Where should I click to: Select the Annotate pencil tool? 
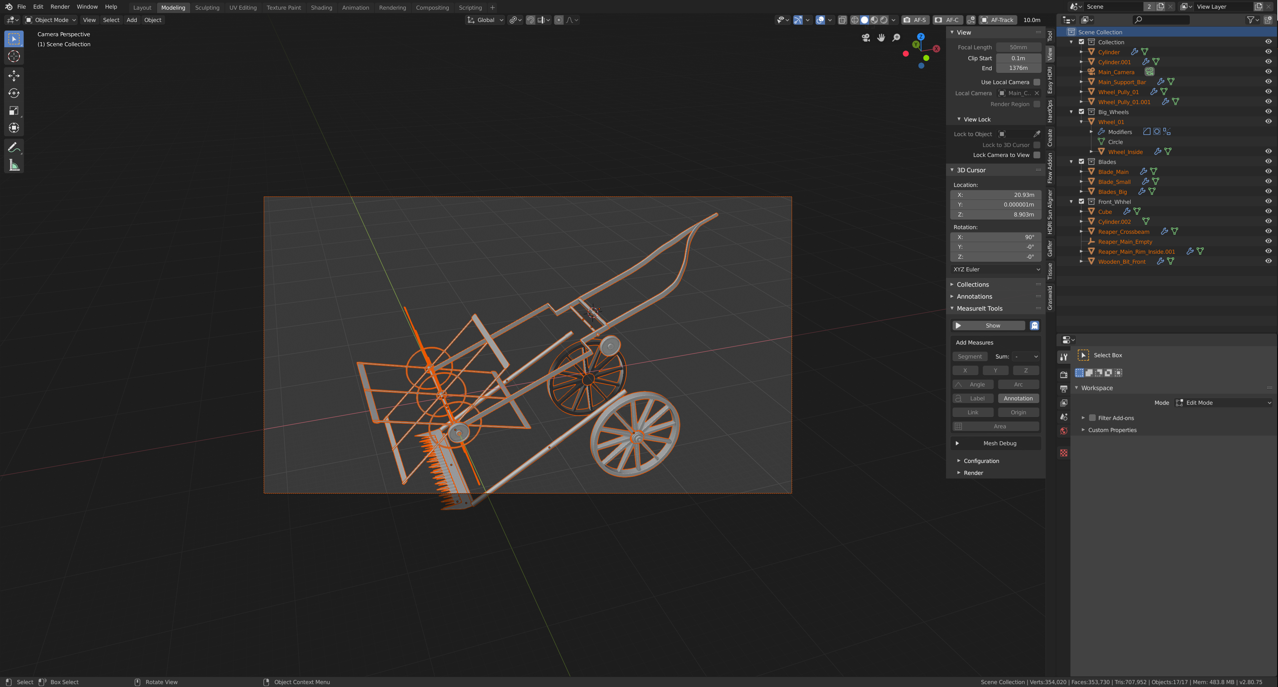click(14, 147)
